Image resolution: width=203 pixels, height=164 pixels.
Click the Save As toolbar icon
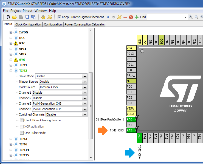(33, 17)
